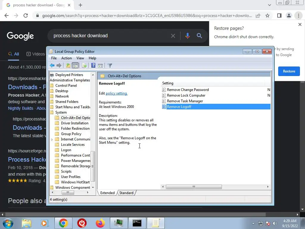Select Remove Task Manager policy setting
Screen dimensions: 305x229
click(x=185, y=101)
